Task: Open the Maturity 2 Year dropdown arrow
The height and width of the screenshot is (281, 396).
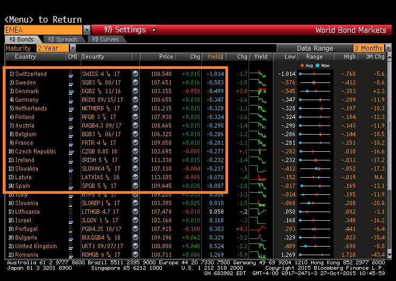Action: click(x=73, y=48)
